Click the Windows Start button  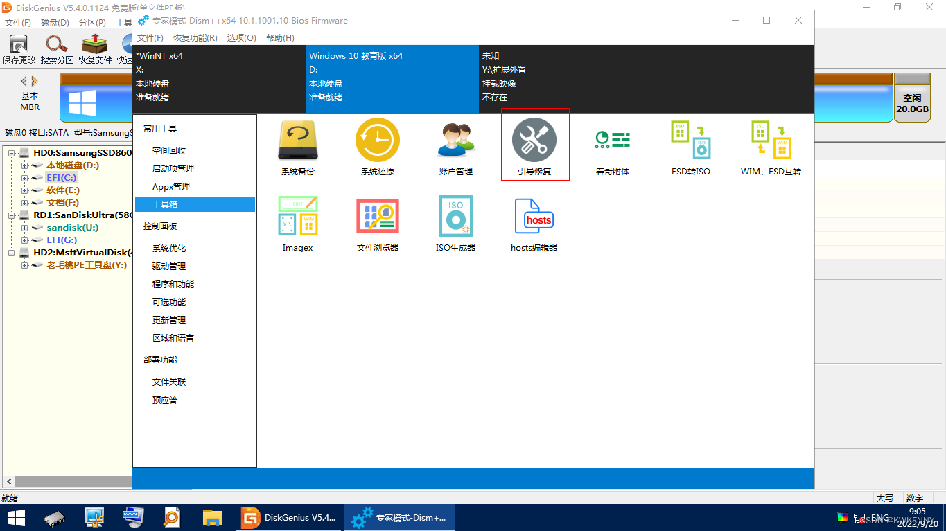tap(17, 517)
